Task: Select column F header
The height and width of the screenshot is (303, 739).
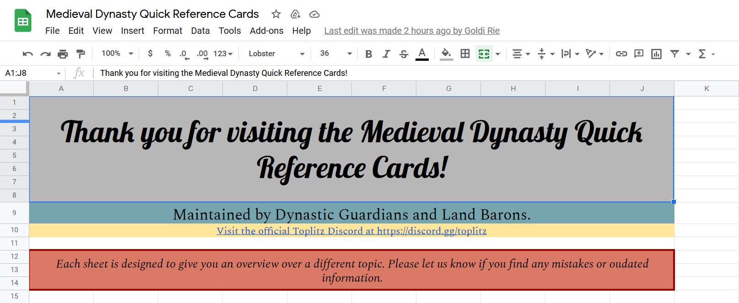Action: click(x=384, y=89)
